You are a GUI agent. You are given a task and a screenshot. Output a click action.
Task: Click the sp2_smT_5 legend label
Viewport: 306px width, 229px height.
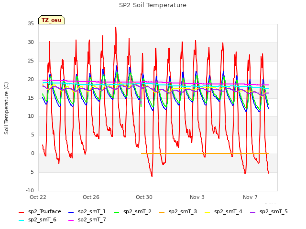[x=273, y=211]
